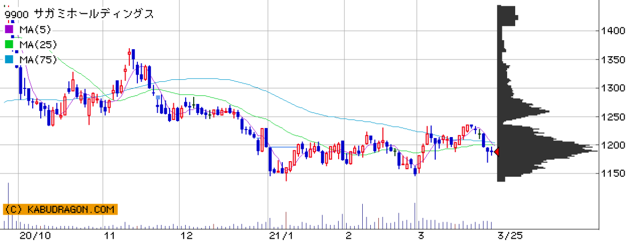Click the 12 month axis label
The height and width of the screenshot is (242, 644).
187,236
